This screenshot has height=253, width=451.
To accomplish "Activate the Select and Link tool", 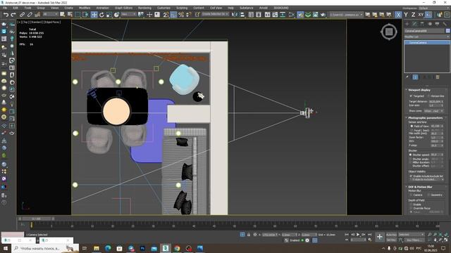I will point(22,15).
